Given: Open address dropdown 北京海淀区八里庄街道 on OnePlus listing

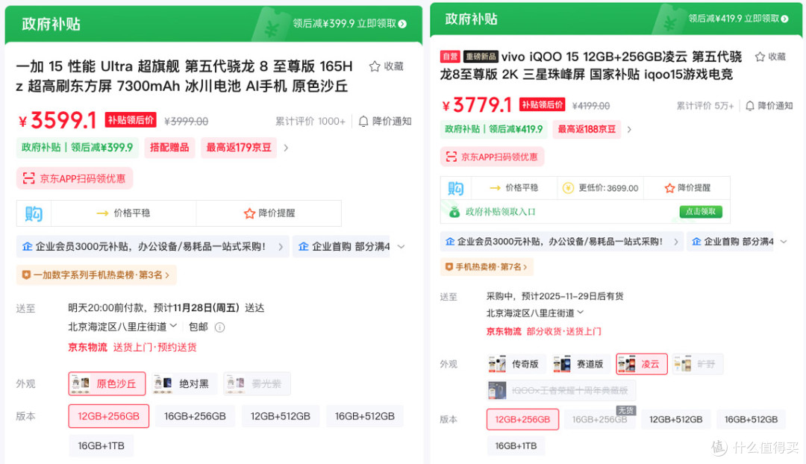Looking at the screenshot, I should (x=122, y=327).
